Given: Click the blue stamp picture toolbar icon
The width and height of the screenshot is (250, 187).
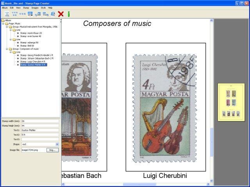Looking at the screenshot, I should point(30,14).
